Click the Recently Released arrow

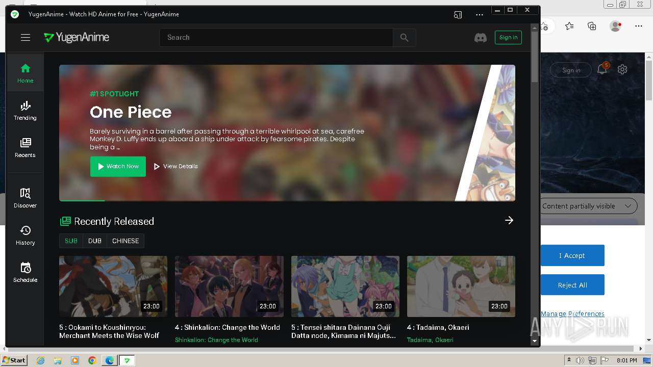click(x=509, y=220)
